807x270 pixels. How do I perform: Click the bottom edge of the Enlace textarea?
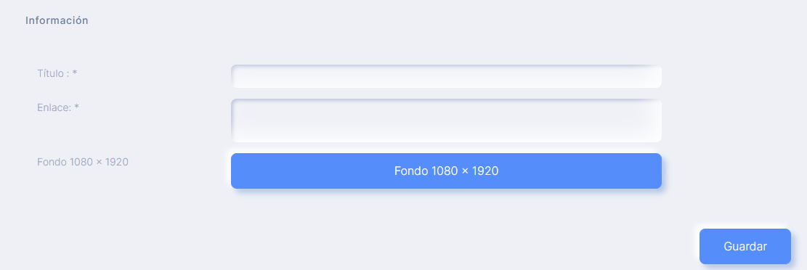[x=446, y=140]
